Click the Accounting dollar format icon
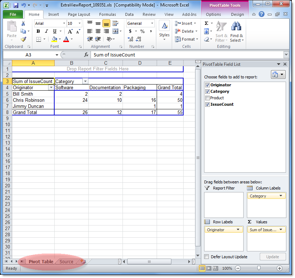Image resolution: width=295 pixels, height=278 pixels. tap(130, 31)
